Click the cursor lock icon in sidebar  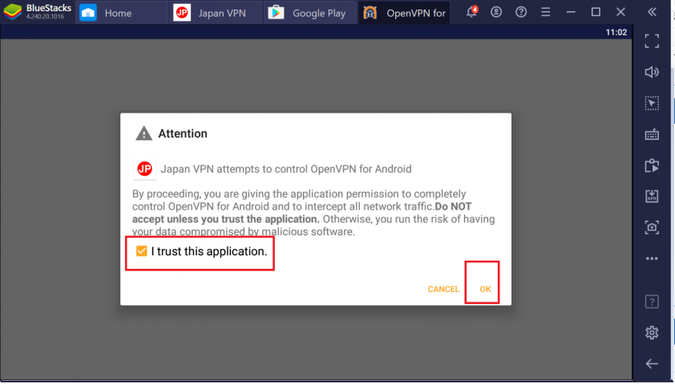[x=652, y=103]
